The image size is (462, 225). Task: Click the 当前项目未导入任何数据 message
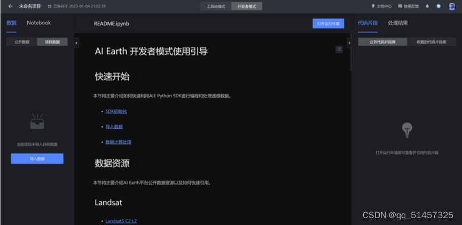[x=37, y=145]
